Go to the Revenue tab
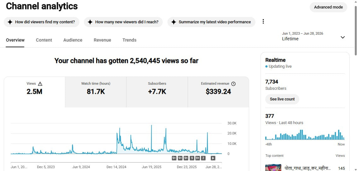The height and width of the screenshot is (171, 357). point(102,40)
